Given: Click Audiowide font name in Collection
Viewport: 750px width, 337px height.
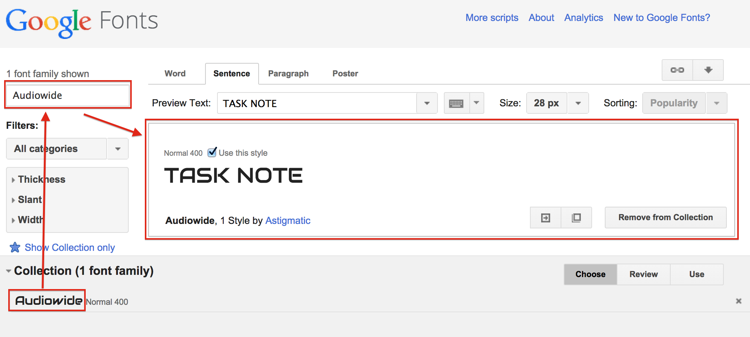Looking at the screenshot, I should (x=49, y=300).
